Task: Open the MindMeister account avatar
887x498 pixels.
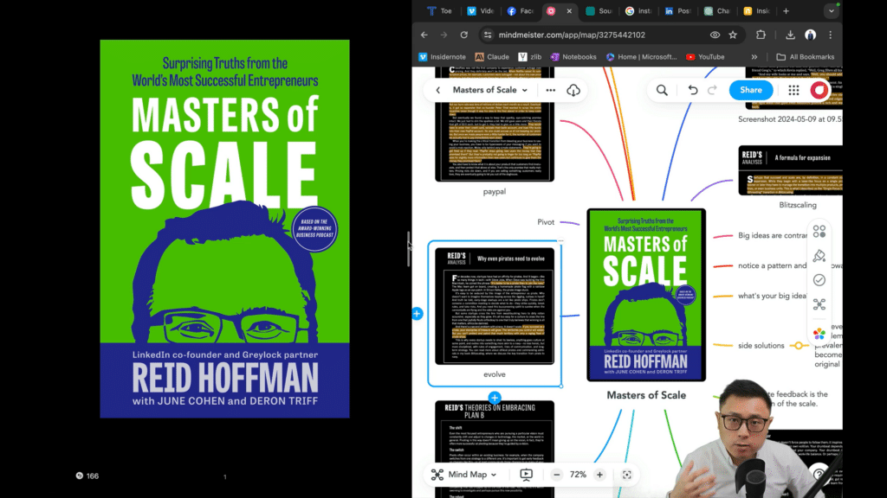Action: pyautogui.click(x=819, y=90)
